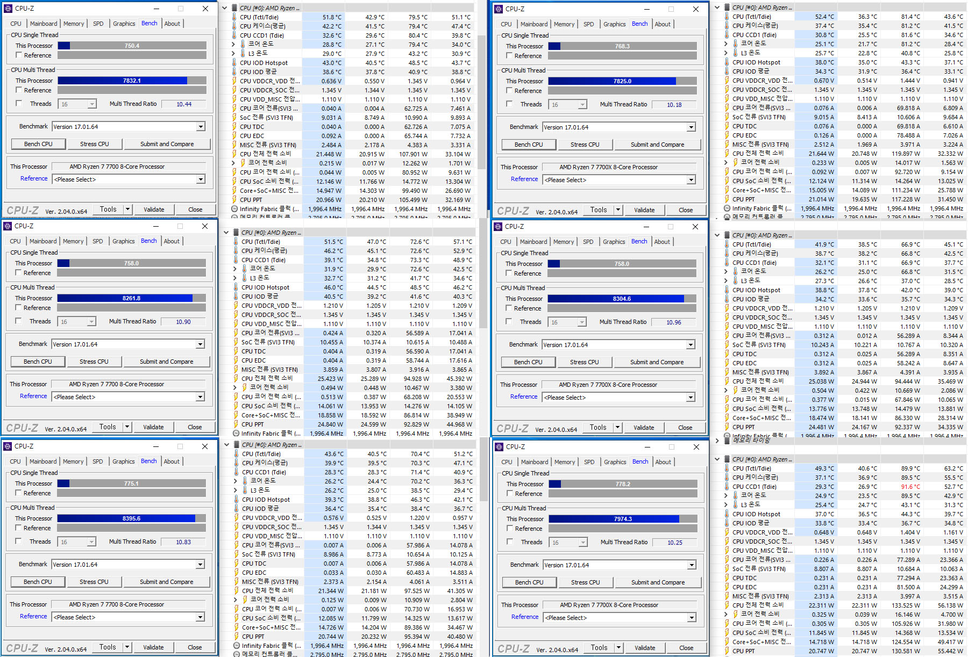Click thermometer icon beside CPU (Tctl/Tdie) reading 51.5 °C
The image size is (968, 657).
click(x=236, y=242)
